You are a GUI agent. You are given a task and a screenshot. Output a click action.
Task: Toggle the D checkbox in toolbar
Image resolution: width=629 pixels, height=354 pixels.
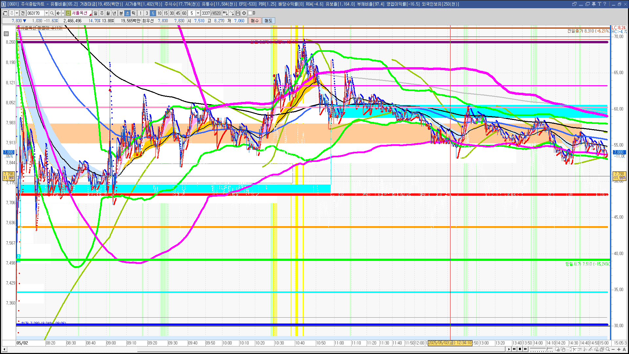250,13
